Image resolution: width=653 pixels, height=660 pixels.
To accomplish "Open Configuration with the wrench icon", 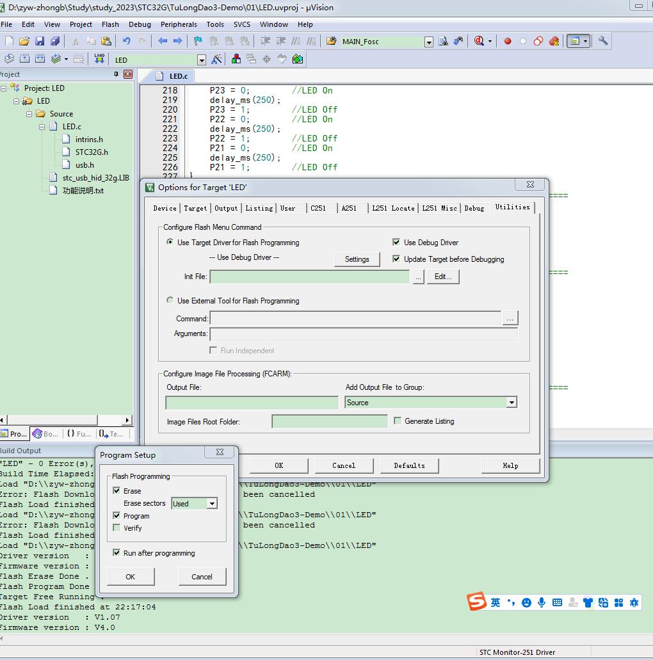I will tap(603, 41).
